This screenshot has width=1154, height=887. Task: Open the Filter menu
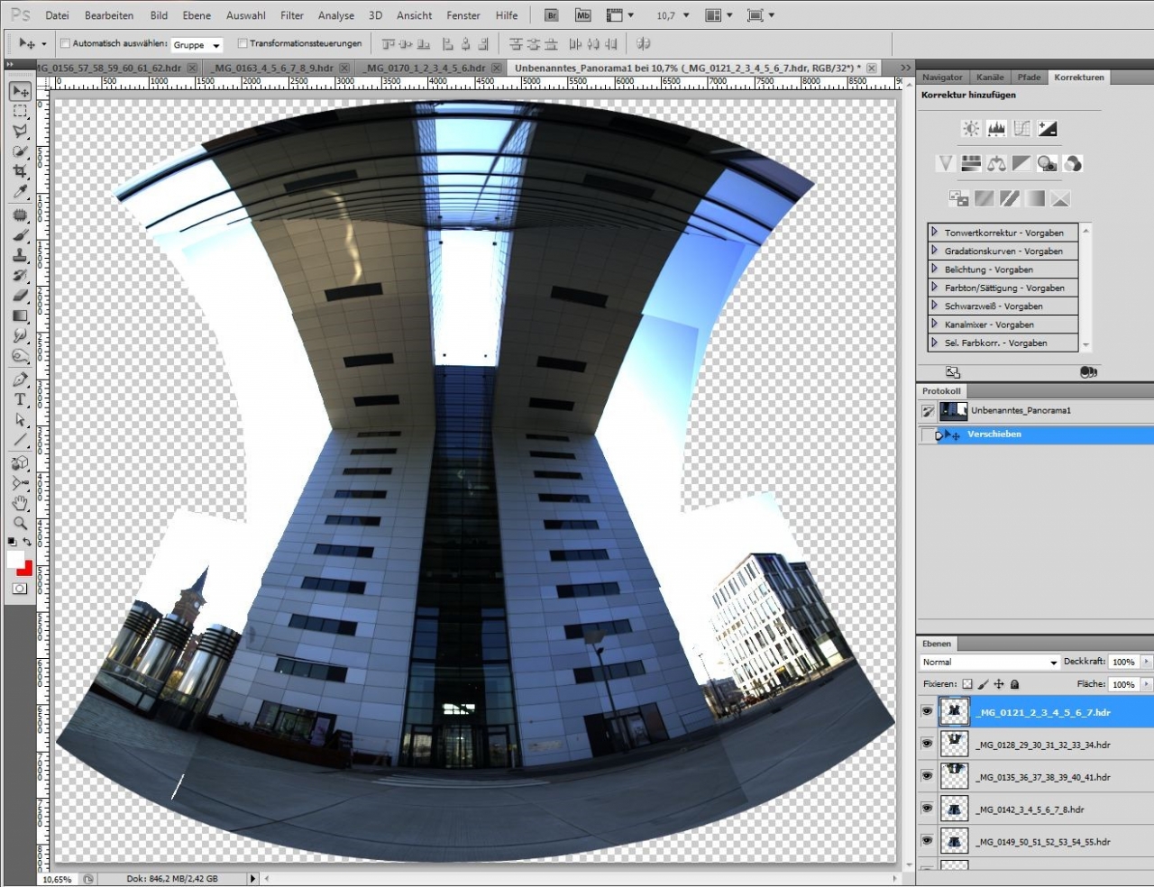[291, 15]
